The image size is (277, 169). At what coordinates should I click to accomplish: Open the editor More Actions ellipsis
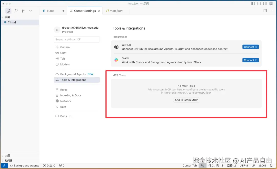pos(271,11)
